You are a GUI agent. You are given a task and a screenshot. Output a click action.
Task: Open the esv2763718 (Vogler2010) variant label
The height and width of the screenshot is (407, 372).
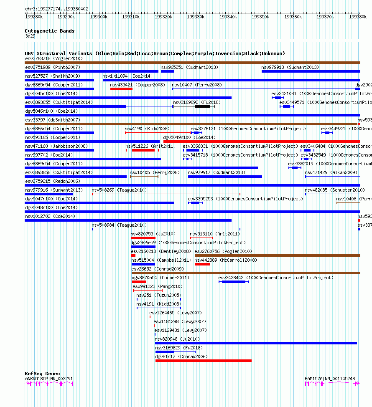click(54, 59)
